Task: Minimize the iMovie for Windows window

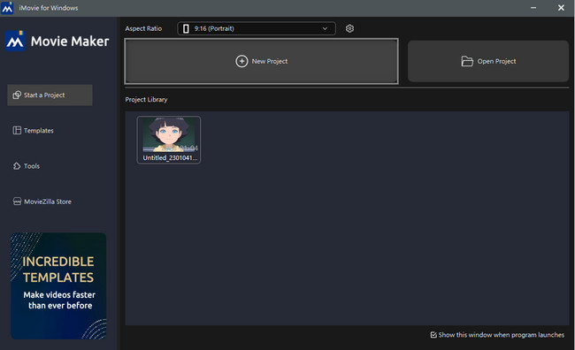Action: 533,8
